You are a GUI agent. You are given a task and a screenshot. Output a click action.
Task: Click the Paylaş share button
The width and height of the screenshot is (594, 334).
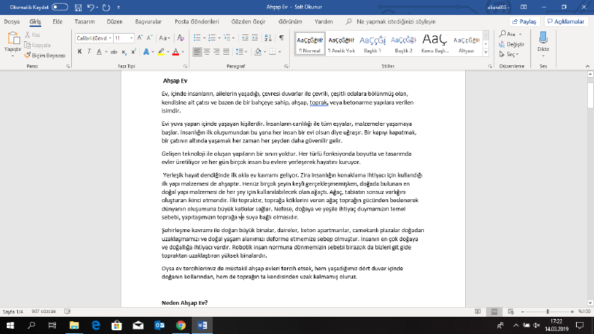point(524,22)
